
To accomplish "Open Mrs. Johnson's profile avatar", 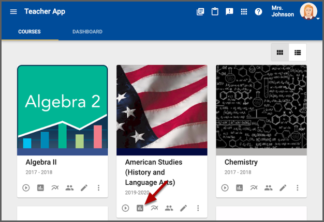I will 308,11.
